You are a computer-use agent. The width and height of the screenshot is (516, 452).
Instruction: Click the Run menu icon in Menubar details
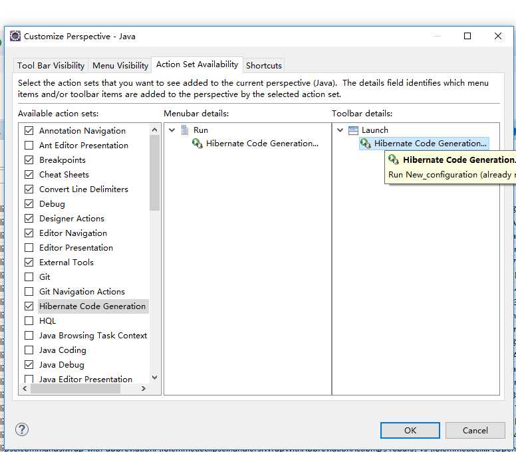click(185, 130)
